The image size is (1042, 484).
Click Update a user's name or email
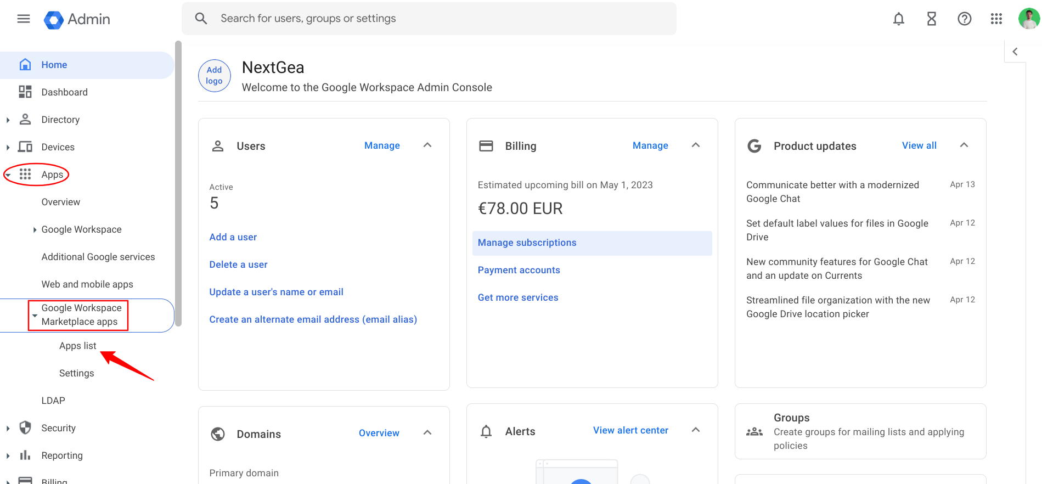[x=277, y=292]
